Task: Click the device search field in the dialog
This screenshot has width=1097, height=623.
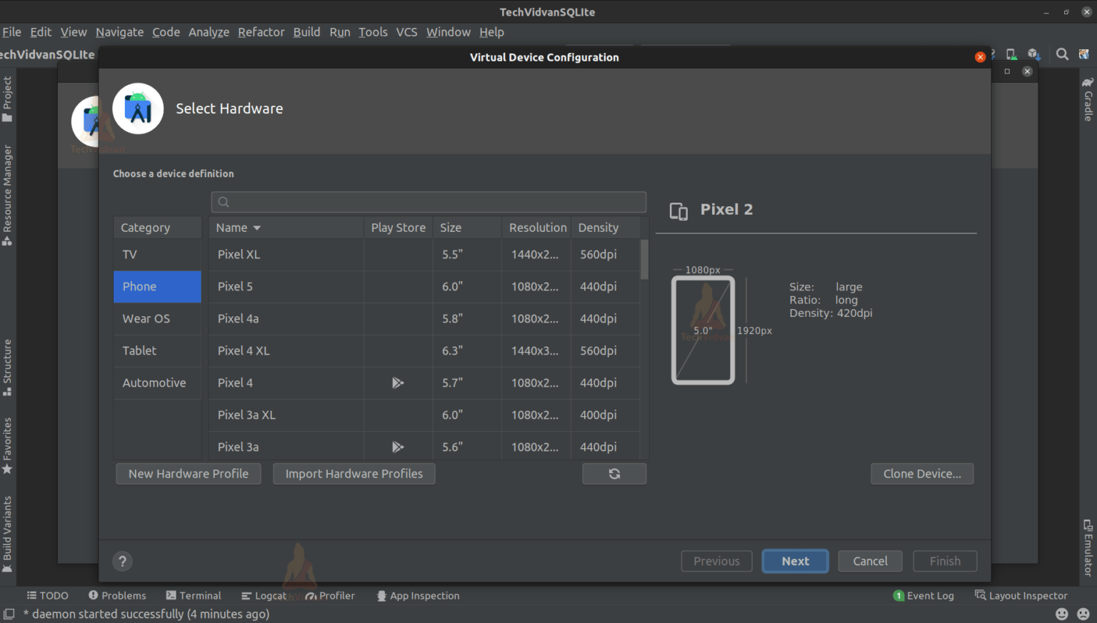Action: (429, 202)
